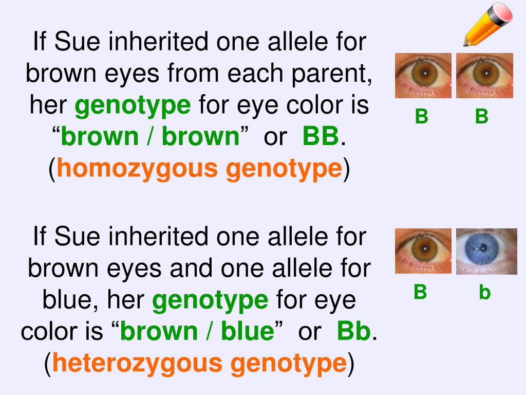Select the second brown eye image in top row
The height and width of the screenshot is (395, 526).
484,76
